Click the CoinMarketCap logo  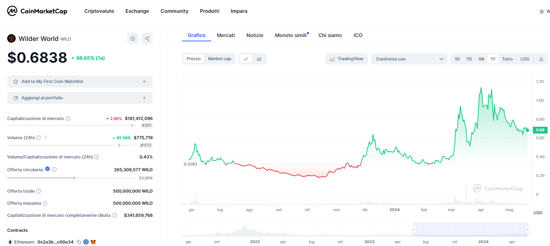point(37,11)
